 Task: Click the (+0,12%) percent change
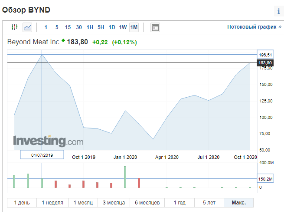pyautogui.click(x=124, y=42)
